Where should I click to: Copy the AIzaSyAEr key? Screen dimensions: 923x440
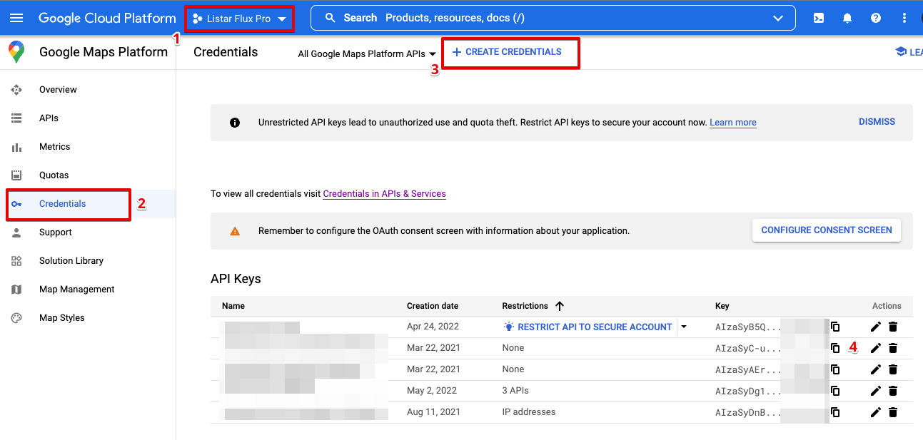pyautogui.click(x=835, y=369)
